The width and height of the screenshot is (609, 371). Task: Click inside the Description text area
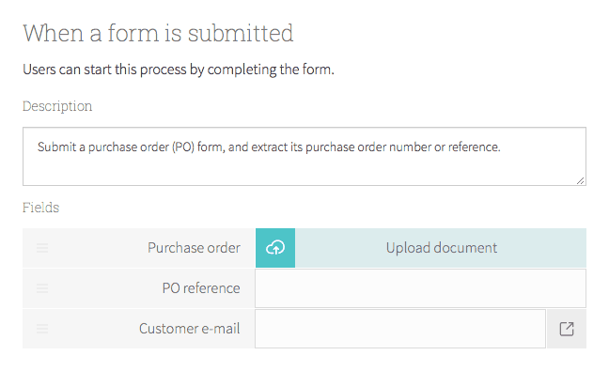[x=304, y=157]
